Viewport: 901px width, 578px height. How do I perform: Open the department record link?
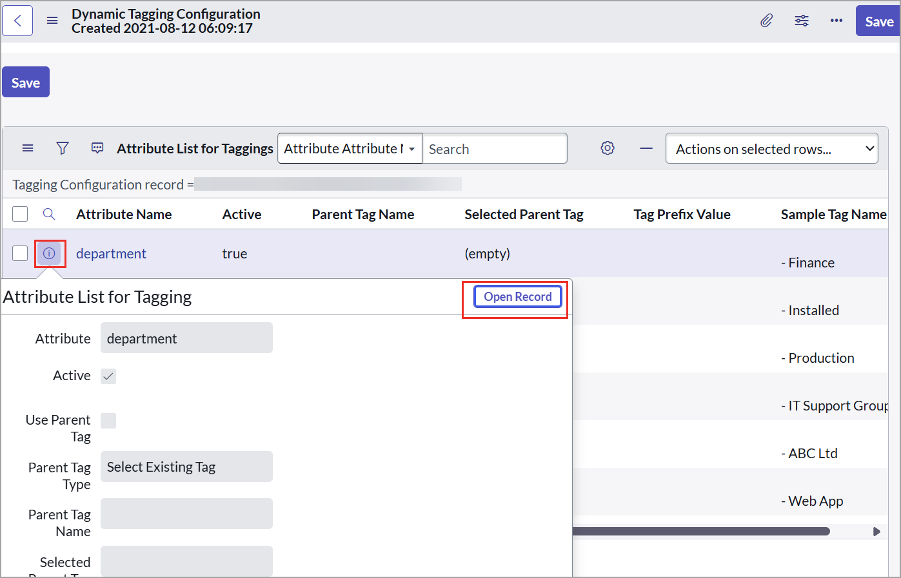[x=110, y=253]
